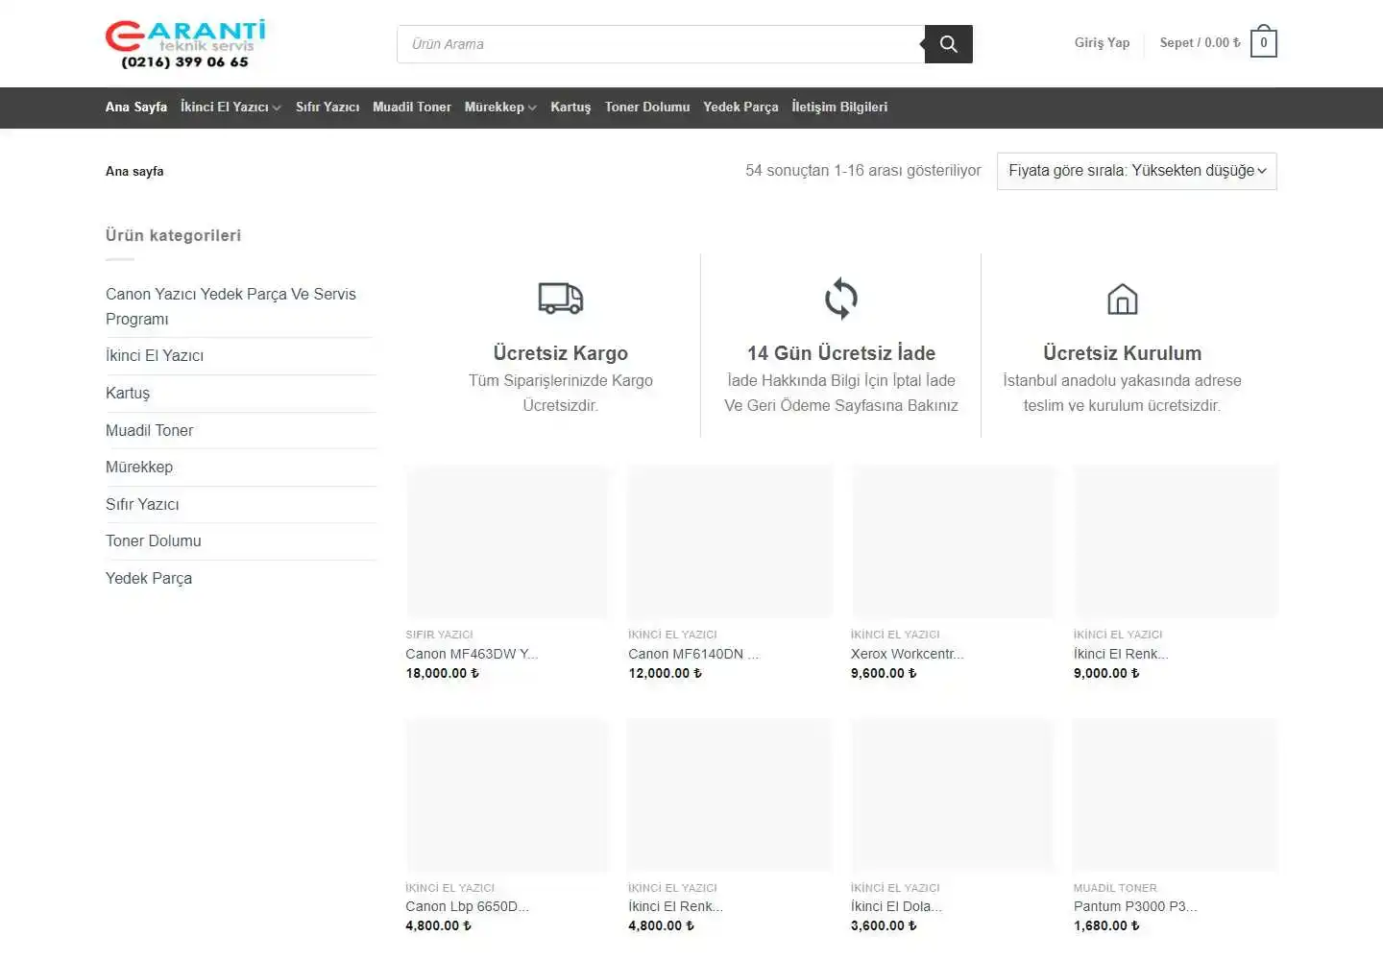The image size is (1383, 960).
Task: Click the Ücretsiz Kurulum heading
Action: tap(1122, 352)
